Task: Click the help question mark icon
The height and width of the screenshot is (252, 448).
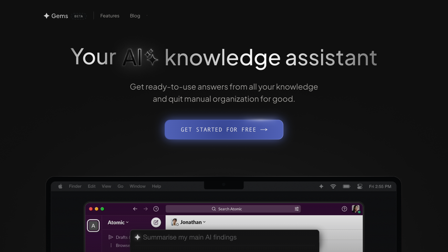Action: click(x=344, y=209)
